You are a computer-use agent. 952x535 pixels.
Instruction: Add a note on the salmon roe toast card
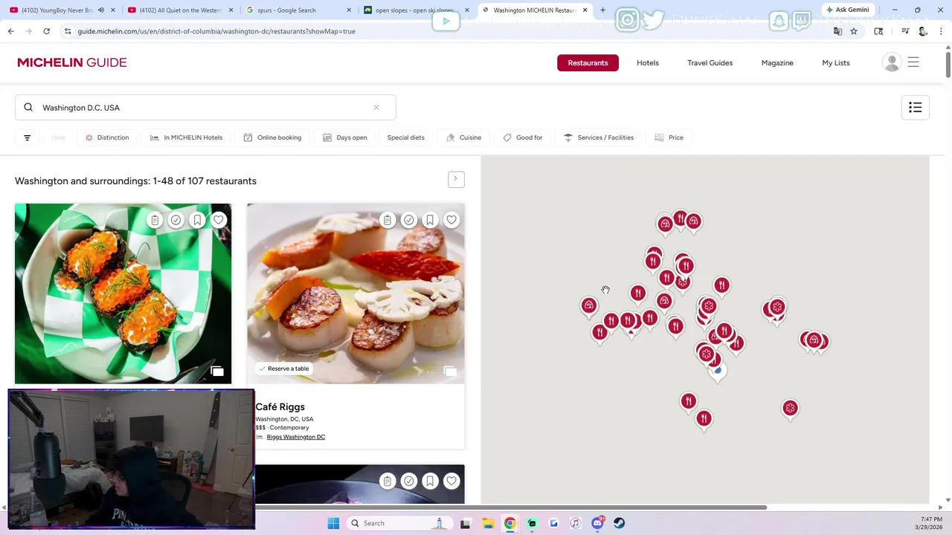click(155, 220)
